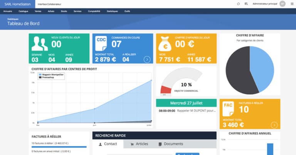Image resolution: width=296 pixels, height=155 pixels.
Task: Click the CDC orders document icon
Action: point(101,43)
